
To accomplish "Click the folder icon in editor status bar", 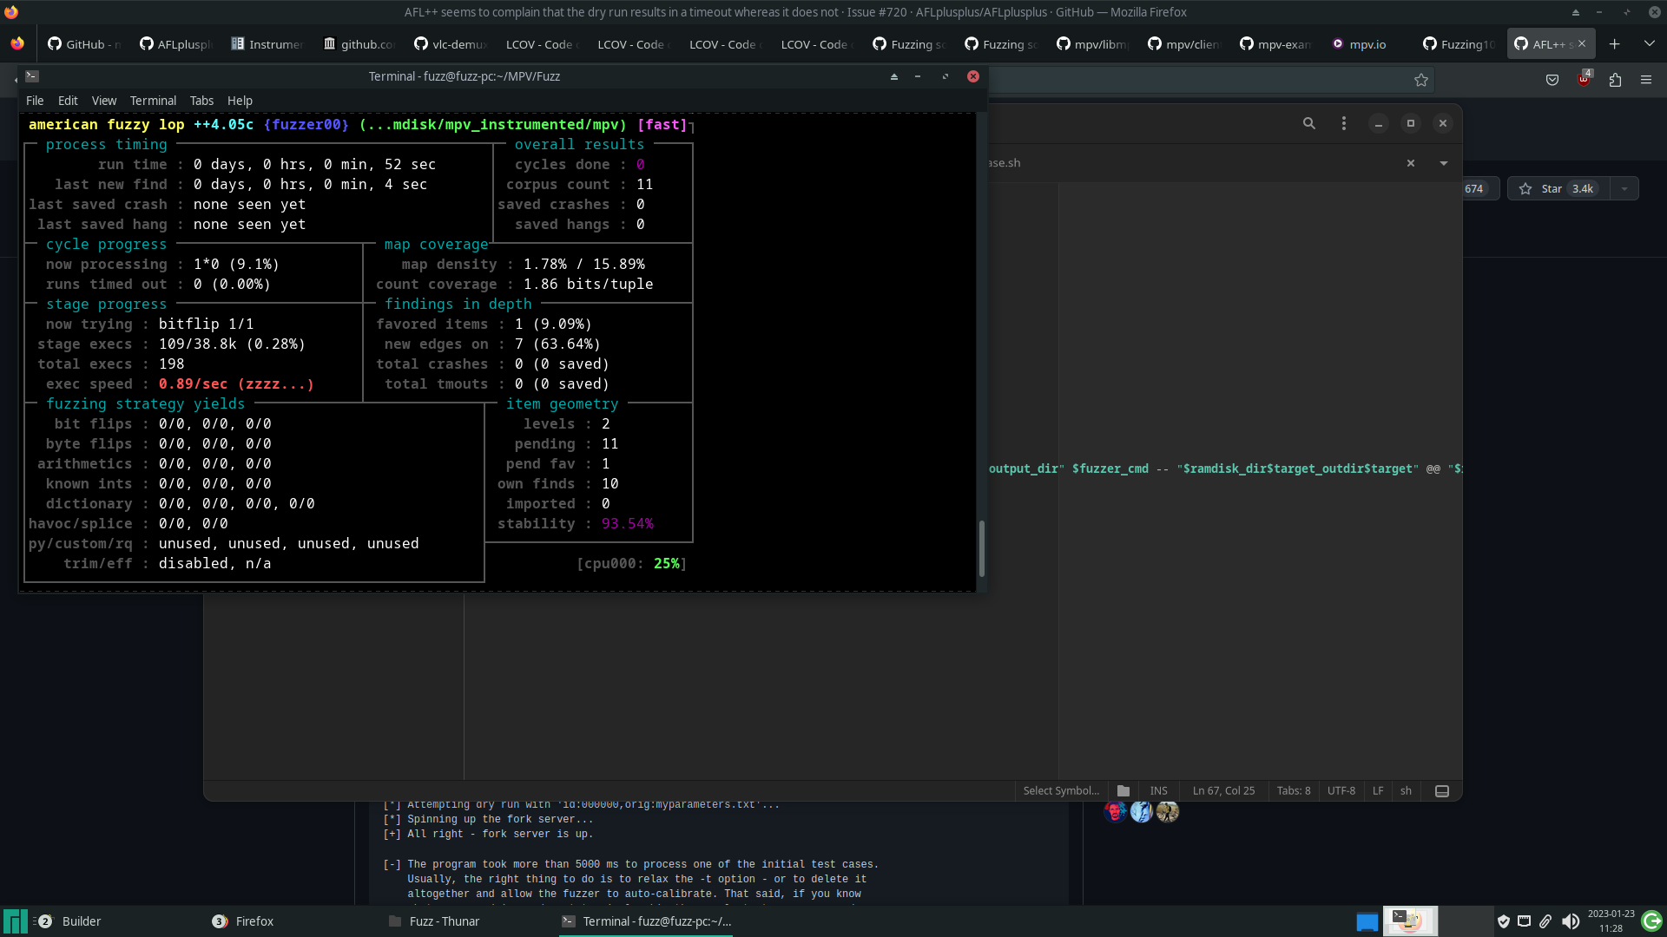I will 1123,790.
